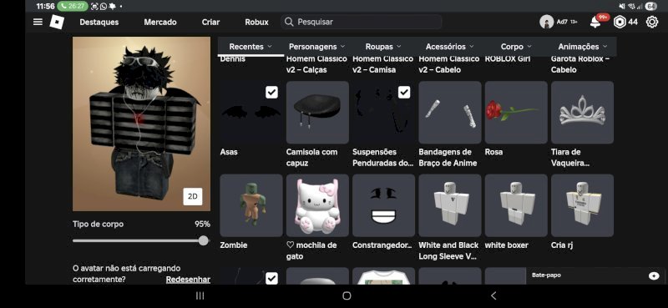Viewport: 668px width, 308px height.
Task: Tap the Android back navigation button
Action: pos(493,295)
